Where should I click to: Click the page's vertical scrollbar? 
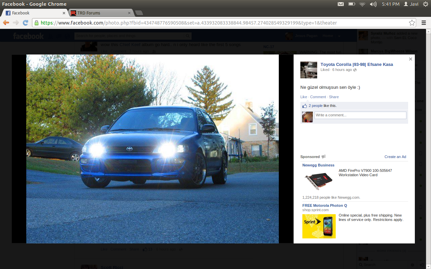coord(428,149)
